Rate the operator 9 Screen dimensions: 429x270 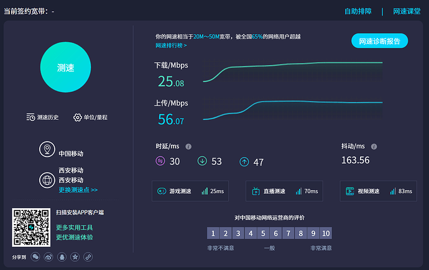(x=313, y=233)
